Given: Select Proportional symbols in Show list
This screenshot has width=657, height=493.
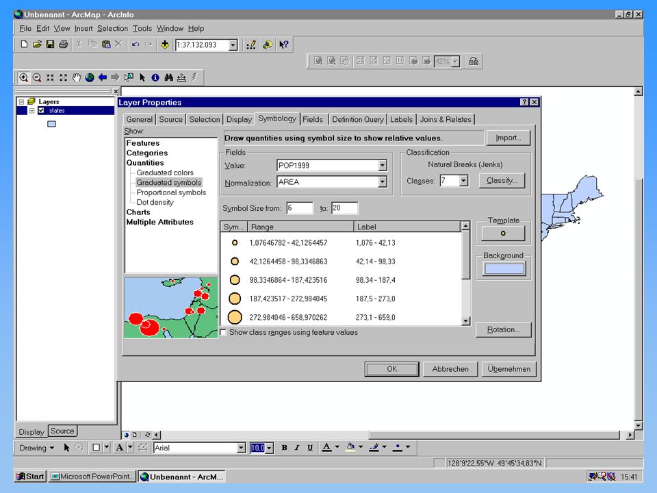Looking at the screenshot, I should pos(171,192).
